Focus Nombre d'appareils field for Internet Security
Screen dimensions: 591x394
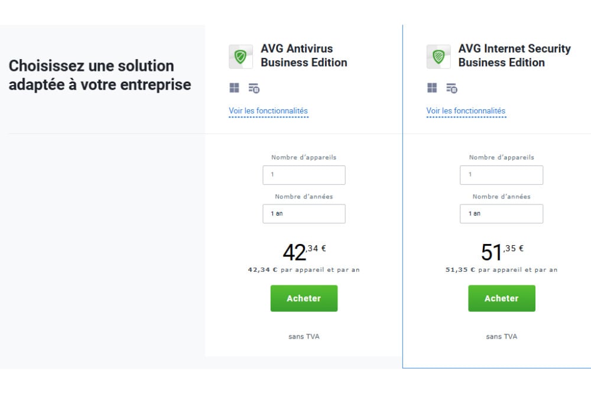pyautogui.click(x=501, y=175)
